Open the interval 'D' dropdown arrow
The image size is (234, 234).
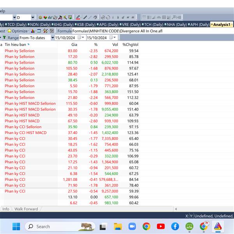point(33,18)
